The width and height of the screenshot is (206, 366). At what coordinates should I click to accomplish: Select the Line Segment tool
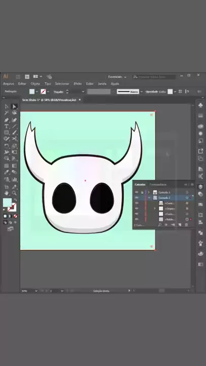pyautogui.click(x=14, y=126)
